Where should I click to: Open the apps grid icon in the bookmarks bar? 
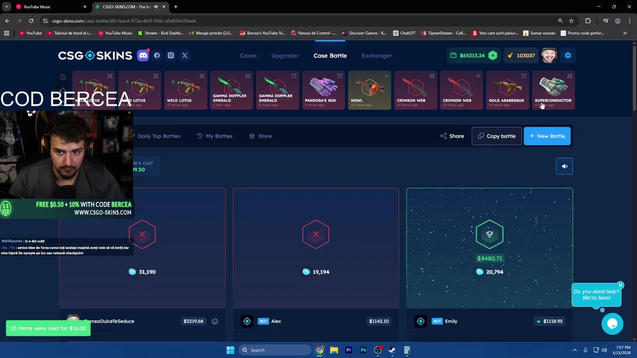(6, 33)
